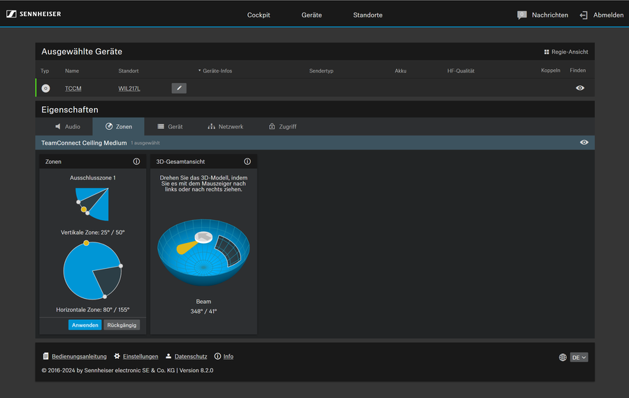This screenshot has width=629, height=398.
Task: Click the Koppeln column header
Action: [551, 71]
